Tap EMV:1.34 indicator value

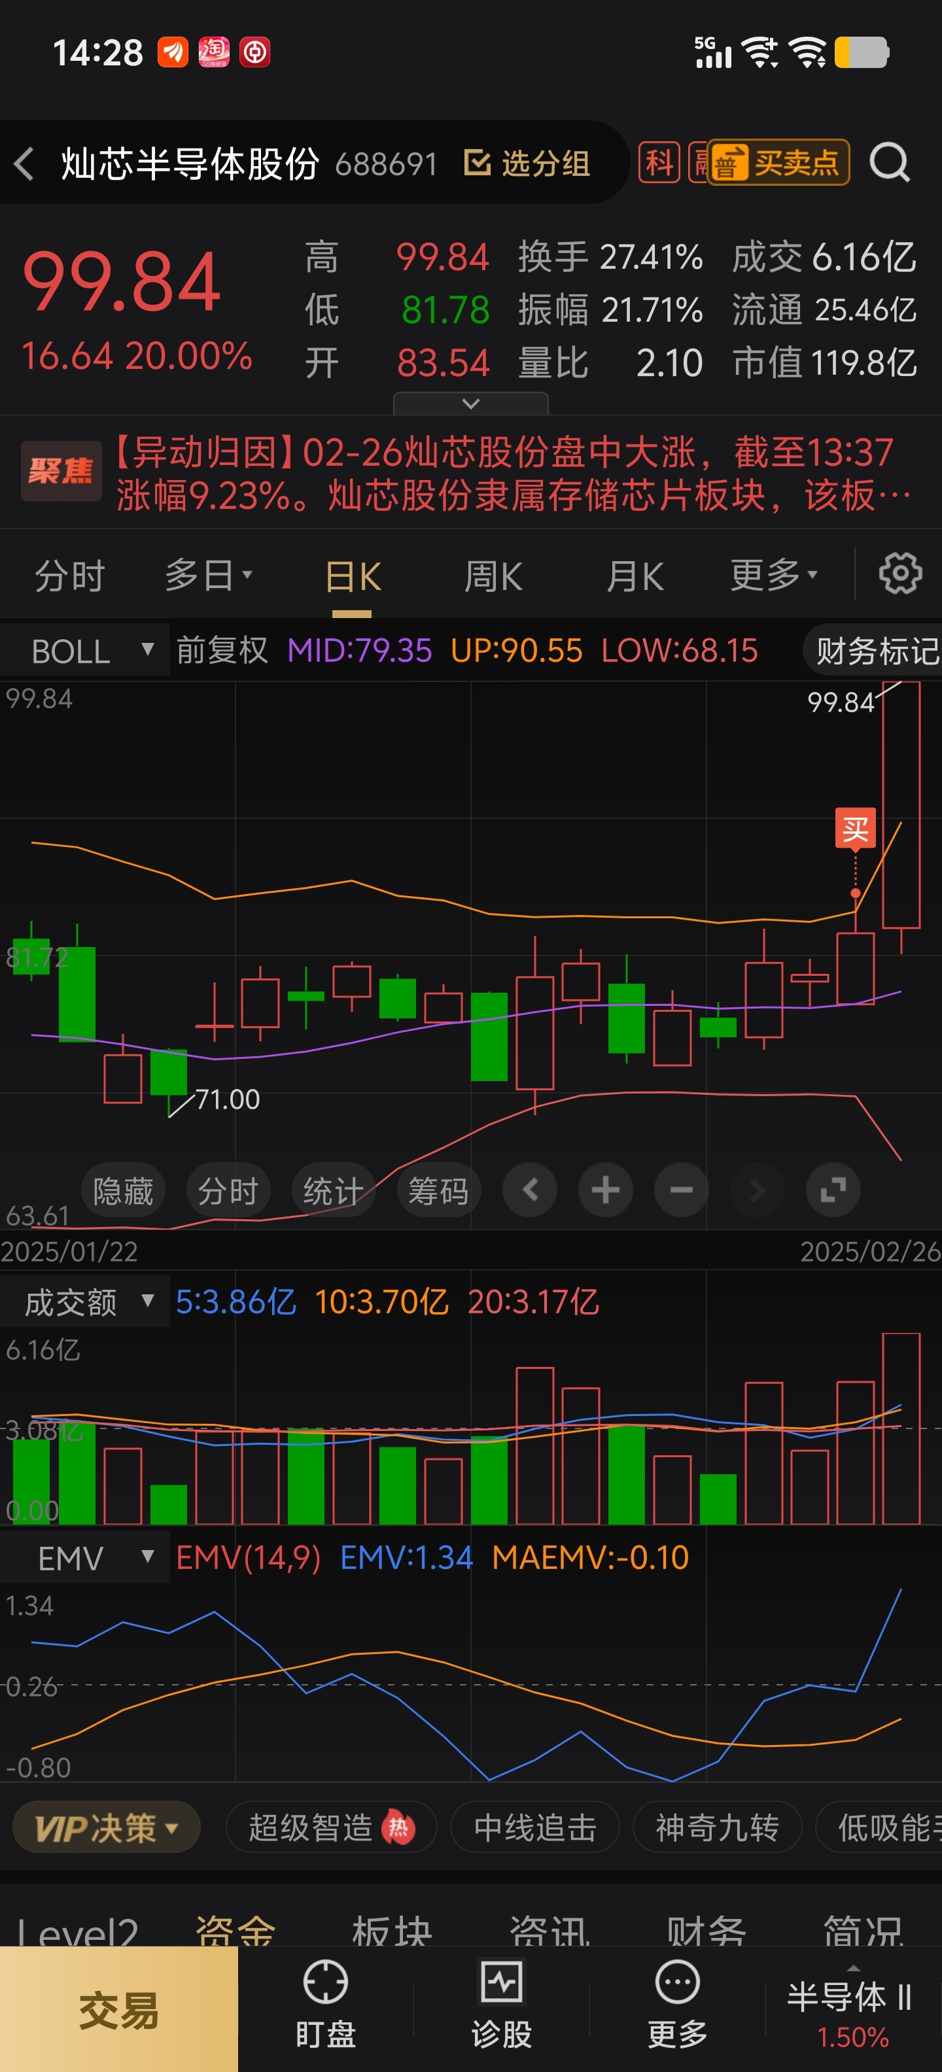(x=406, y=1557)
